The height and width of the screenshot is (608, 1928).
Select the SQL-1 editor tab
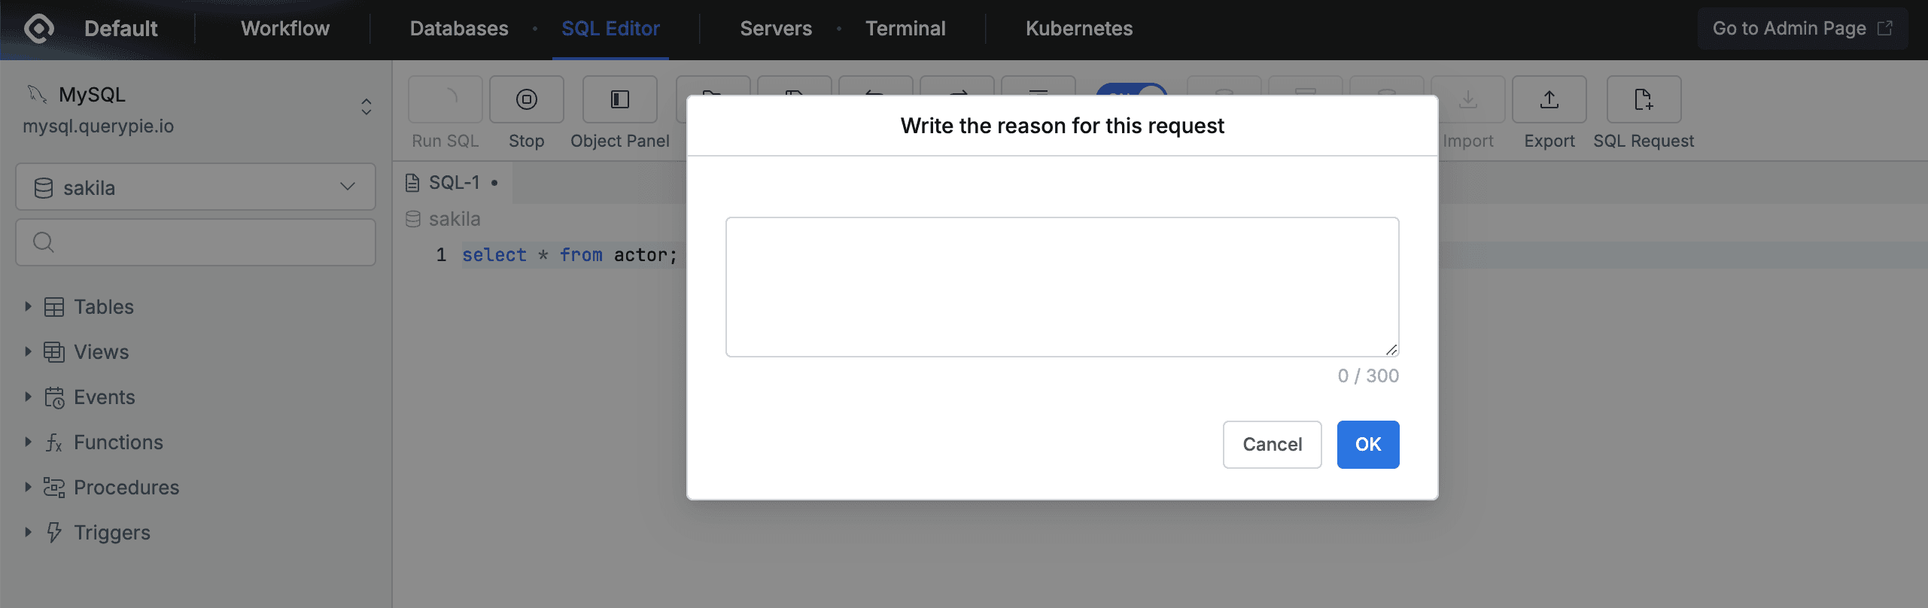click(x=454, y=183)
